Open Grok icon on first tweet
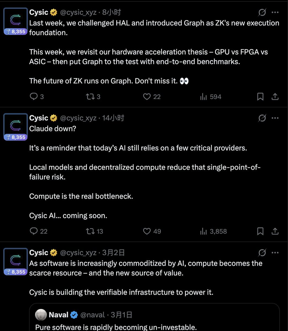 [x=262, y=12]
